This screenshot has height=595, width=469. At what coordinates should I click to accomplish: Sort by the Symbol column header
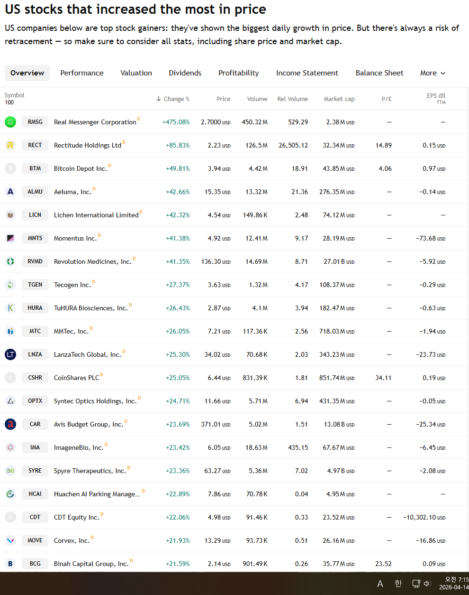click(14, 95)
